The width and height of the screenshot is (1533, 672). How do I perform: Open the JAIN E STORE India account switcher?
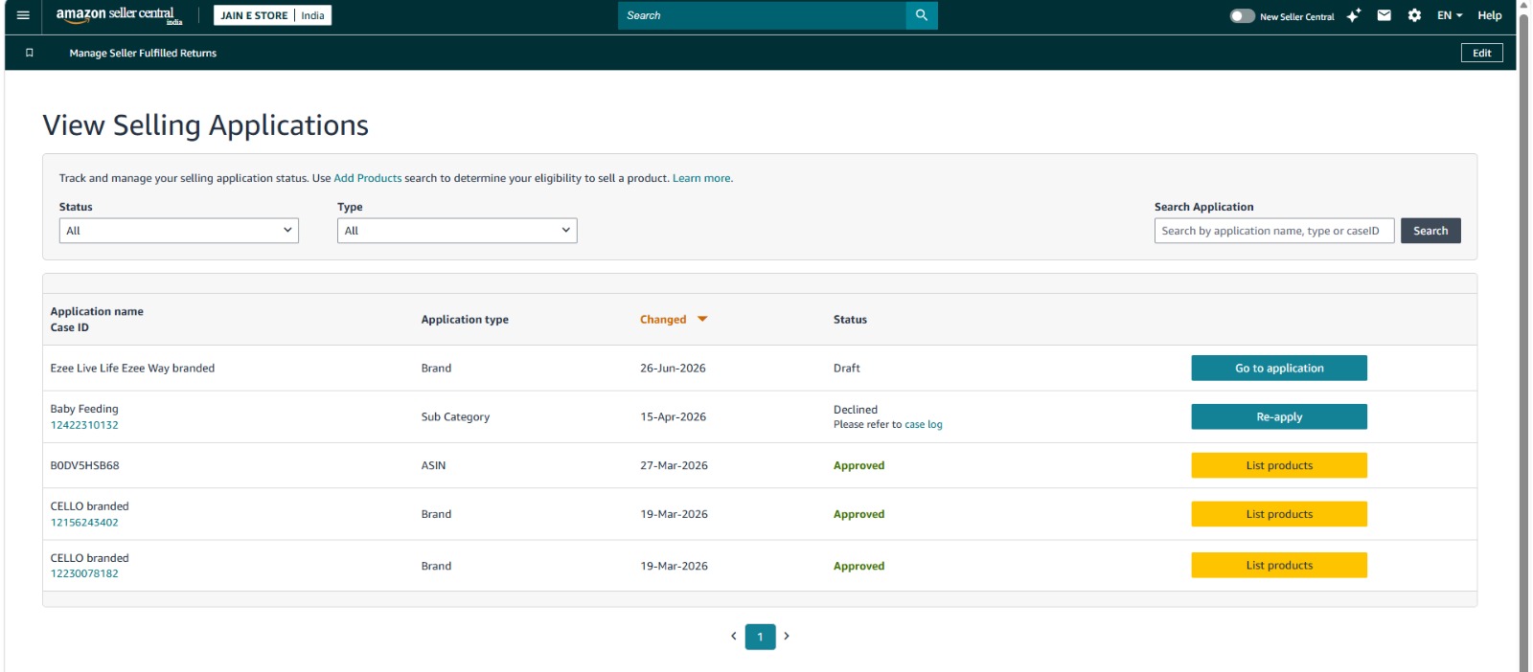coord(272,15)
